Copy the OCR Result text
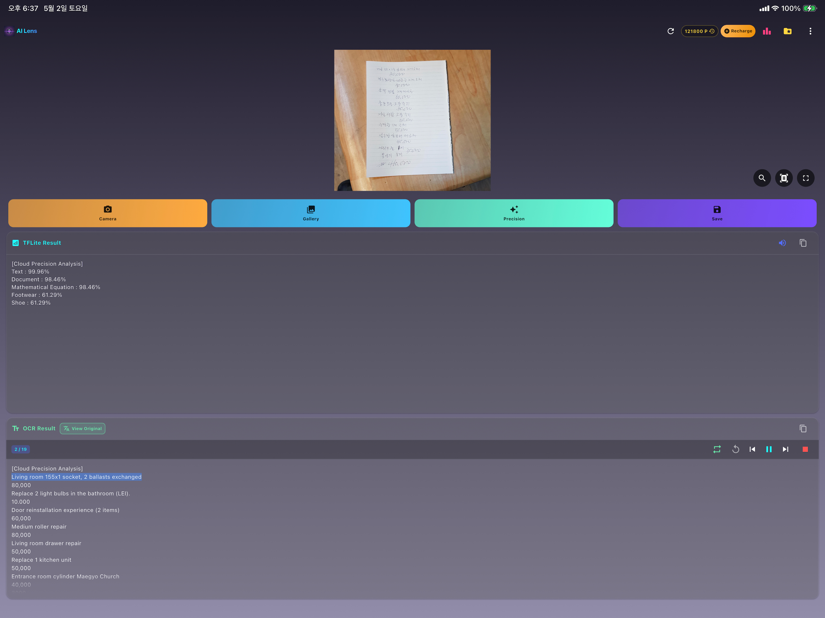 [803, 428]
